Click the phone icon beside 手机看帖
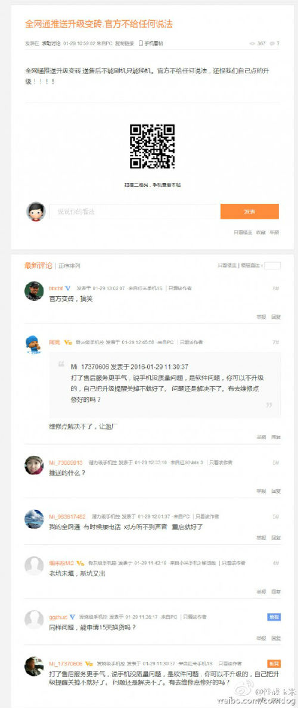The image size is (298, 708). [141, 44]
